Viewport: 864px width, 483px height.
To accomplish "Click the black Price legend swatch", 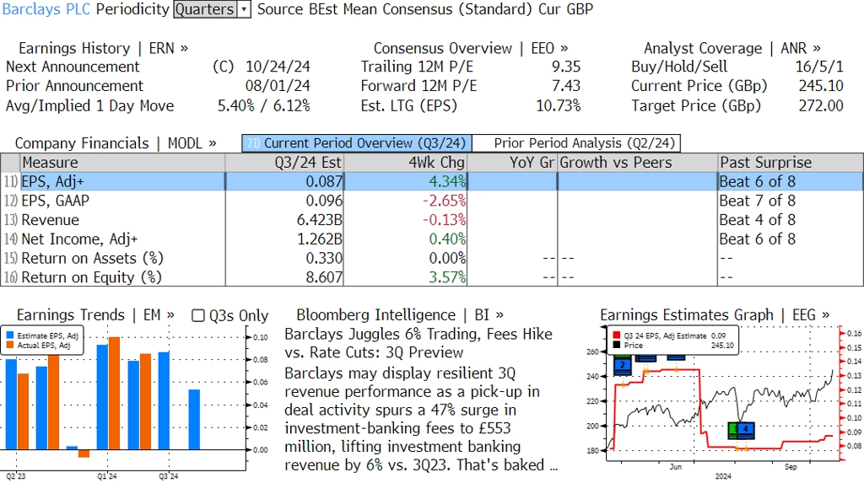I will click(617, 346).
